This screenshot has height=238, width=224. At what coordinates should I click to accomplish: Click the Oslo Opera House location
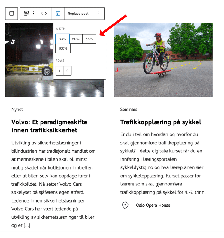click(x=153, y=205)
